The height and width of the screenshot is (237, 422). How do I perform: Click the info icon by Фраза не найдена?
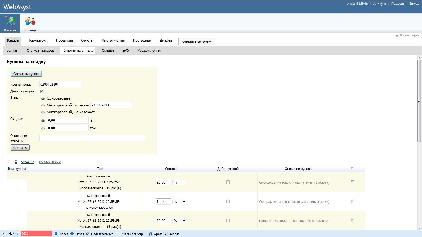click(x=150, y=234)
